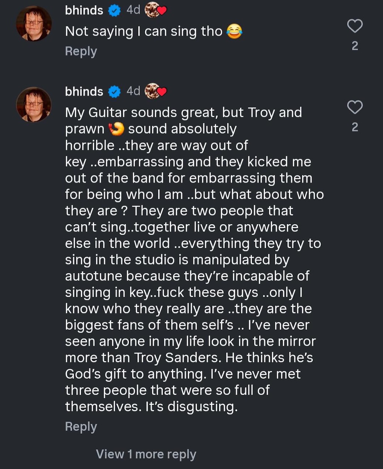The image size is (383, 469).
Task: View like count under first comment's heart
Action: pyautogui.click(x=355, y=46)
